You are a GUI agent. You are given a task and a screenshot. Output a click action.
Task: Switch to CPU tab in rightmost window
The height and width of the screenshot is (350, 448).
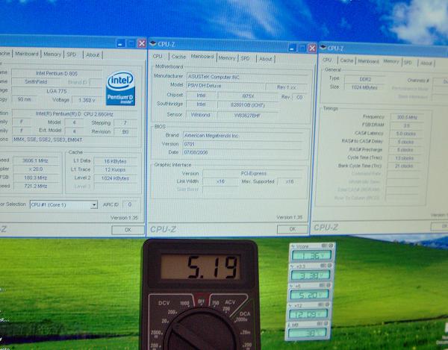coord(327,60)
